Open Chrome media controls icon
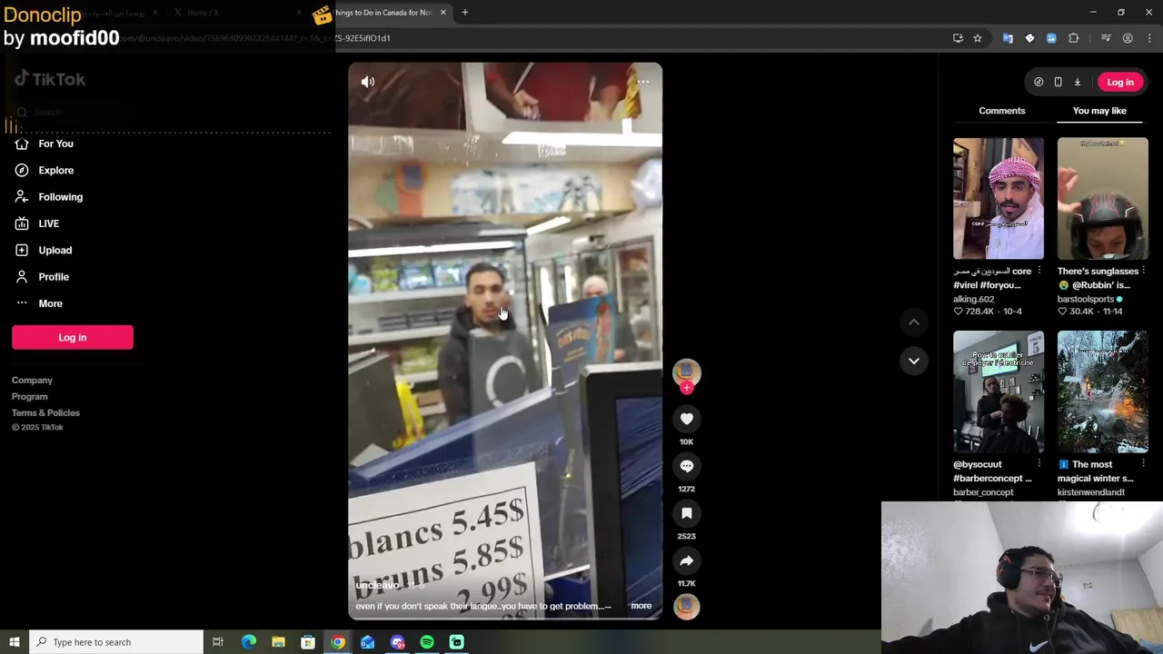This screenshot has height=654, width=1163. coord(1106,38)
